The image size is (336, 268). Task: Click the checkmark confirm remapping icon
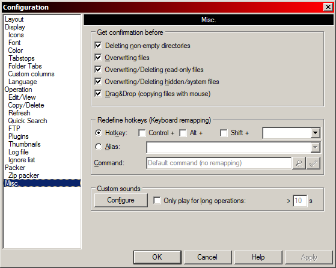click(313, 163)
